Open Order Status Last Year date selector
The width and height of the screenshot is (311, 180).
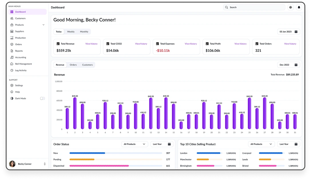(162, 144)
